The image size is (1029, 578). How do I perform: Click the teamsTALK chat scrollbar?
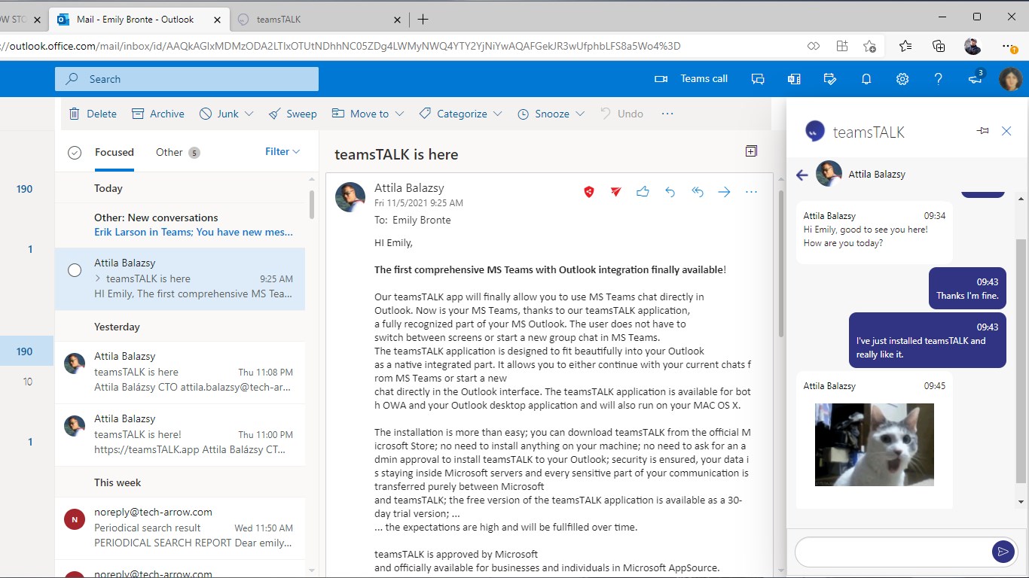point(1021,361)
